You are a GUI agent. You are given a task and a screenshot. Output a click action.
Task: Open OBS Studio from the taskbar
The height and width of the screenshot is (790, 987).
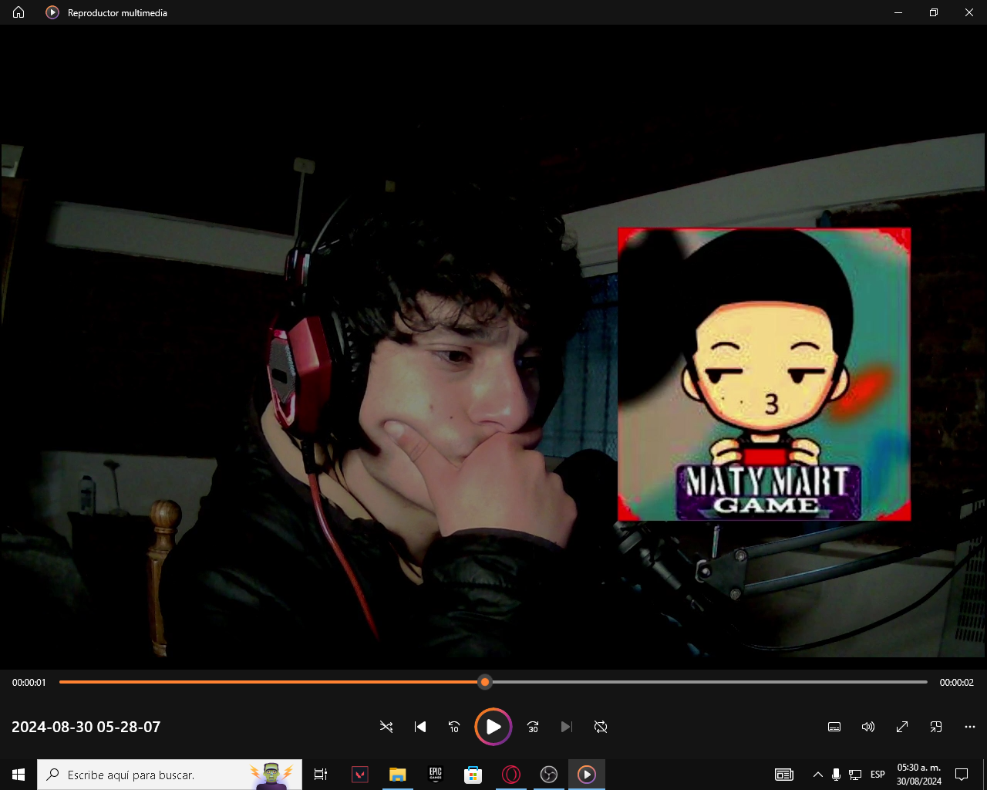click(549, 775)
